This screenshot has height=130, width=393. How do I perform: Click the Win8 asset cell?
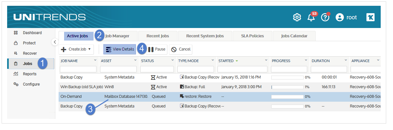pos(110,87)
